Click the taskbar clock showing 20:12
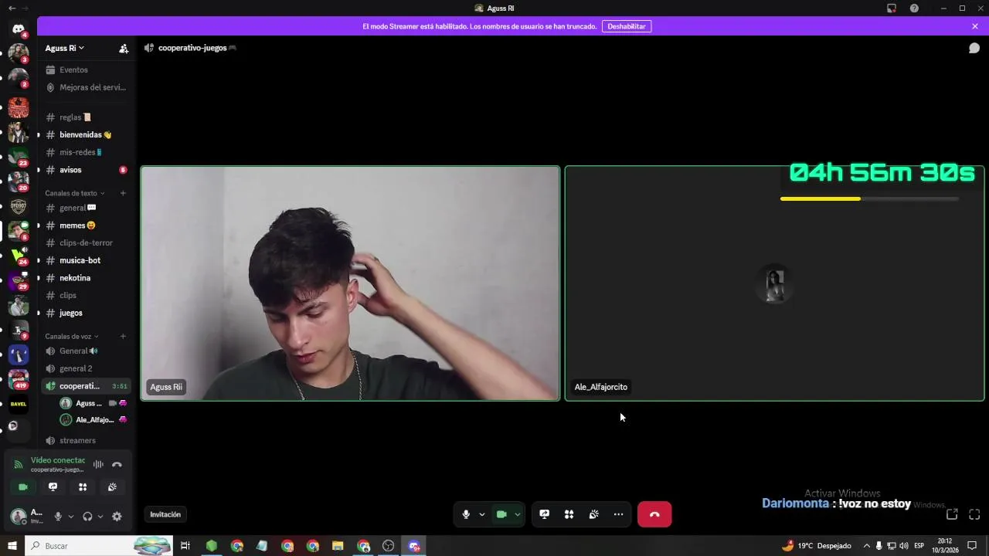989x556 pixels. [x=944, y=546]
